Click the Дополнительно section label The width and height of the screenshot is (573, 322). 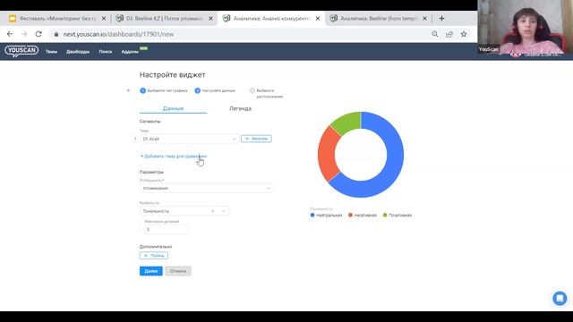click(x=156, y=247)
